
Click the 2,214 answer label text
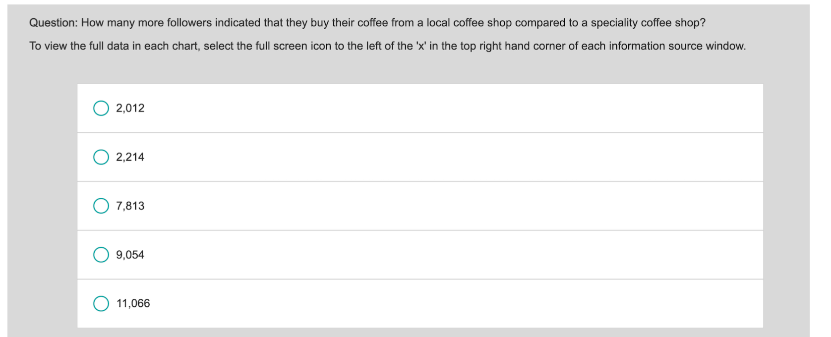(x=130, y=157)
